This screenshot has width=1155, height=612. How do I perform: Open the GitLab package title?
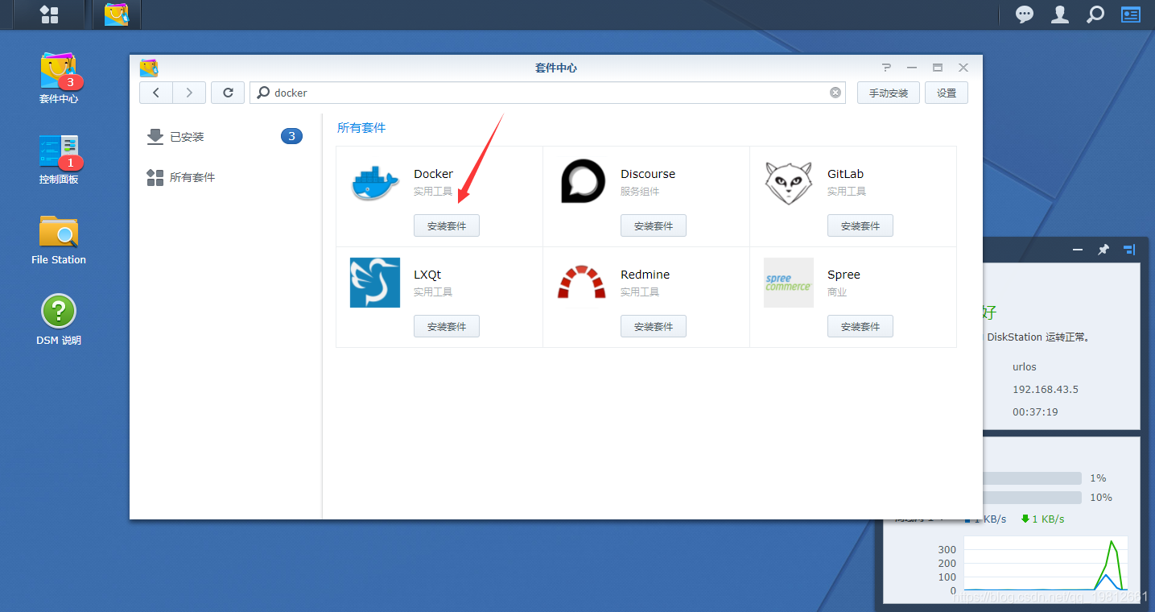pyautogui.click(x=845, y=174)
